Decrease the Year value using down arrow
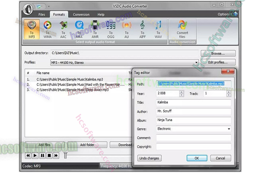Image resolution: width=260 pixels, height=173 pixels. tap(182, 95)
